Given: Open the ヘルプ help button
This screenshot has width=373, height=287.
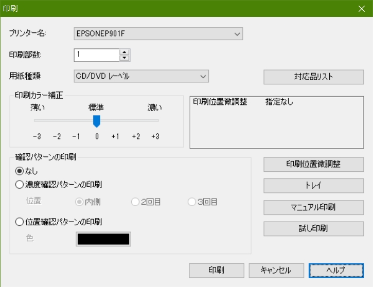Looking at the screenshot, I should pos(336,271).
